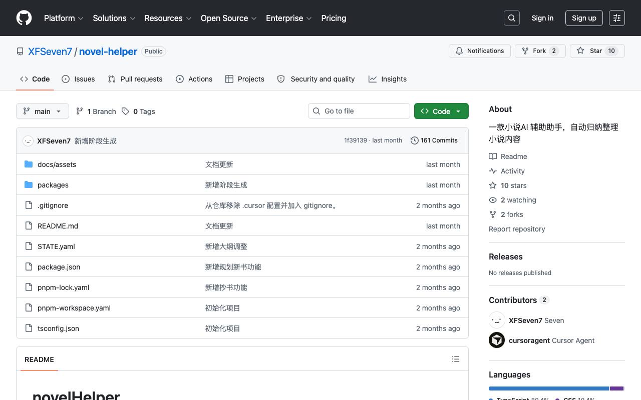
Task: View the 0 Tags link
Action: 138,111
